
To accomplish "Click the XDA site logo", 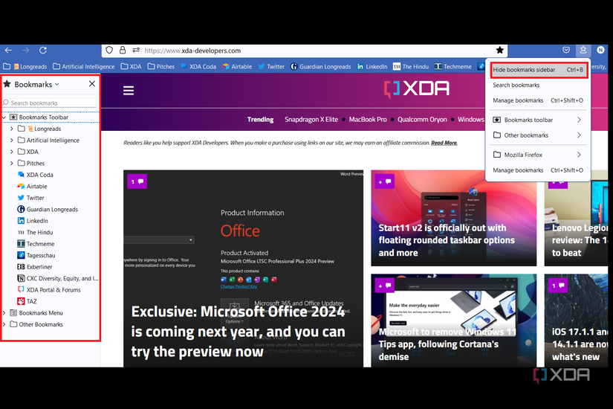I will pos(417,88).
